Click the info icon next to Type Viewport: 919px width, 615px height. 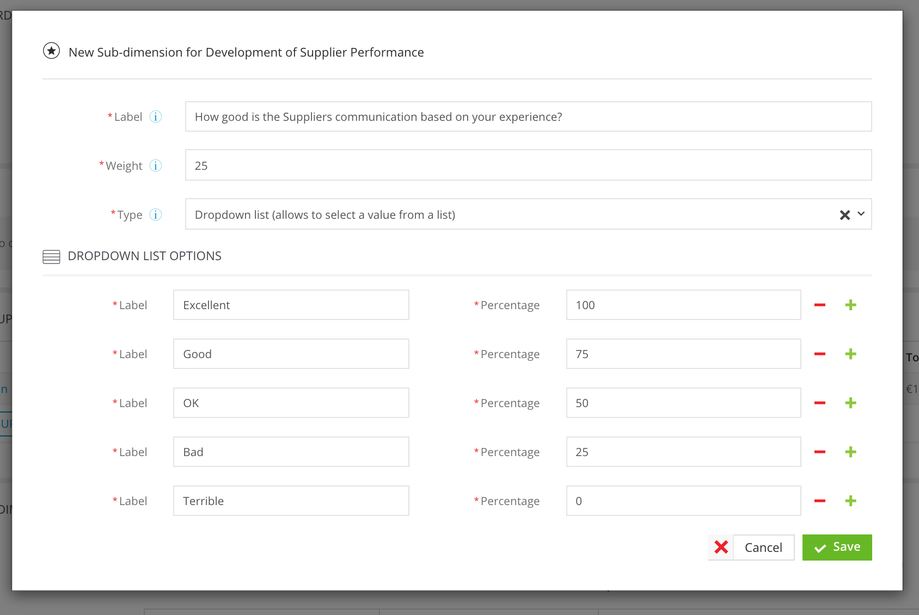coord(156,215)
